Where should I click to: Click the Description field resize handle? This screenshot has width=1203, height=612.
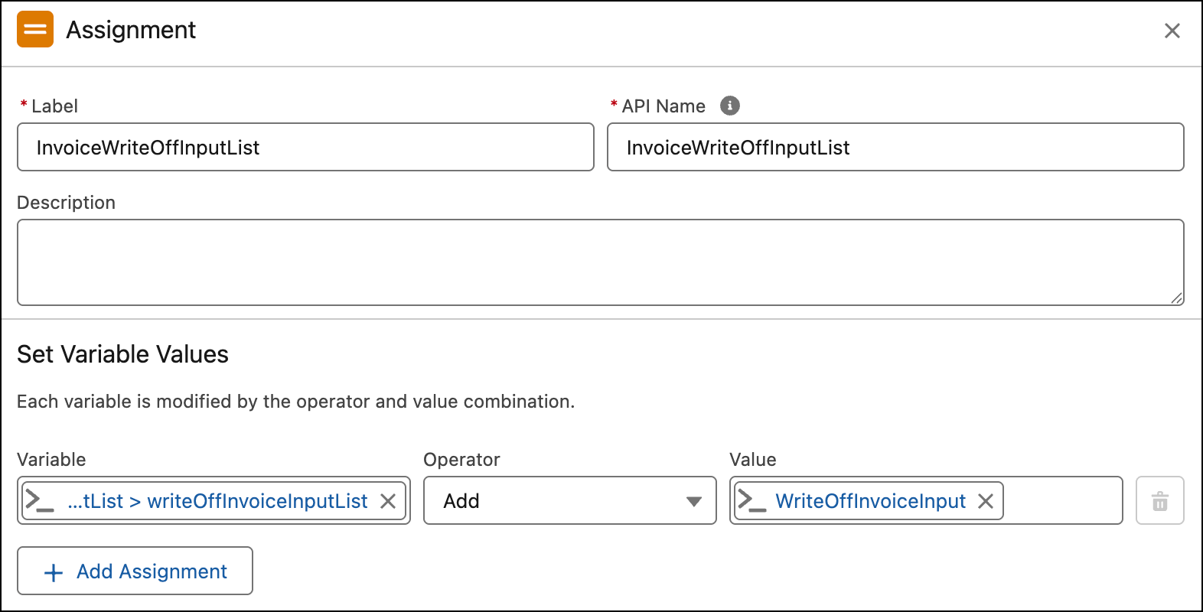[x=1177, y=298]
